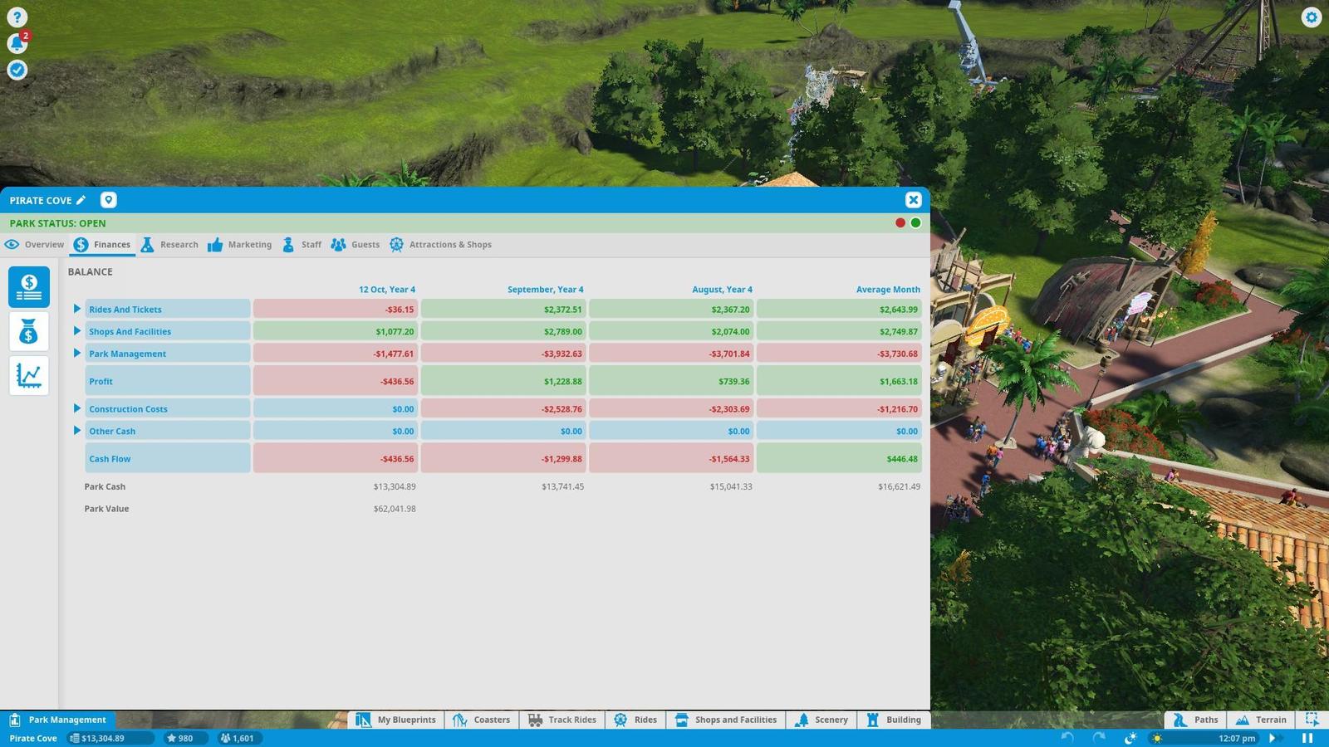Open the settings gear icon
Viewport: 1329px width, 747px height.
click(1311, 17)
